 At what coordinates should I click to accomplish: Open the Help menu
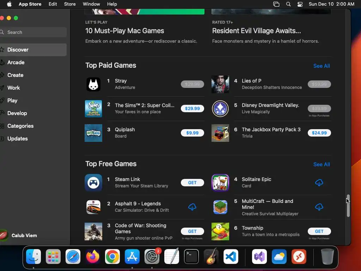(112, 4)
